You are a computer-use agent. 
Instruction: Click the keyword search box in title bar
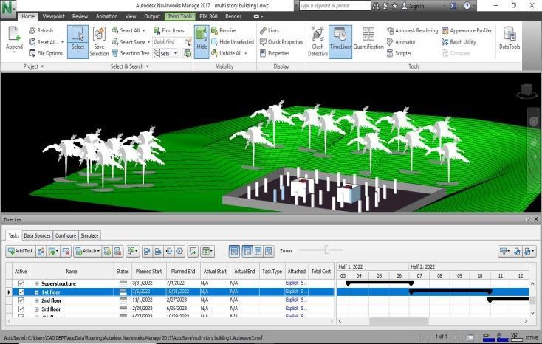pyautogui.click(x=335, y=6)
